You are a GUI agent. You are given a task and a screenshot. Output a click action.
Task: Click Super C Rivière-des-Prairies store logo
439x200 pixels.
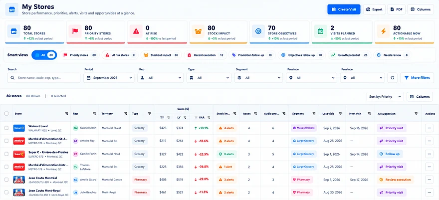(x=19, y=154)
